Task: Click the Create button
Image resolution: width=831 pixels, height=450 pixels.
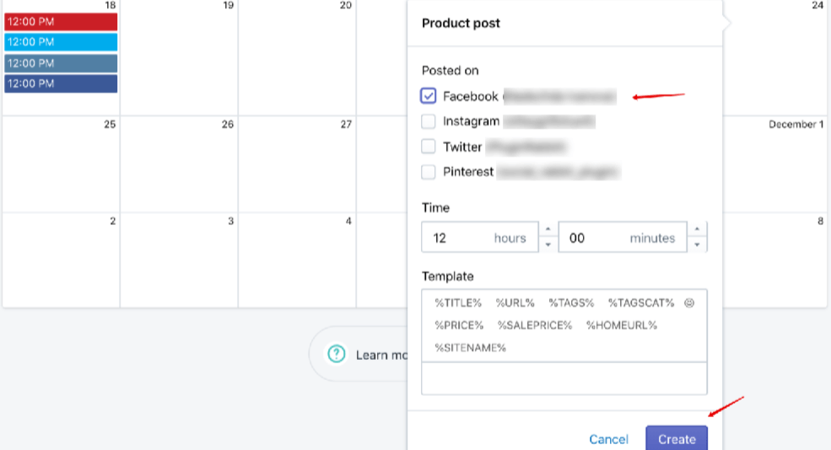Action: [677, 438]
